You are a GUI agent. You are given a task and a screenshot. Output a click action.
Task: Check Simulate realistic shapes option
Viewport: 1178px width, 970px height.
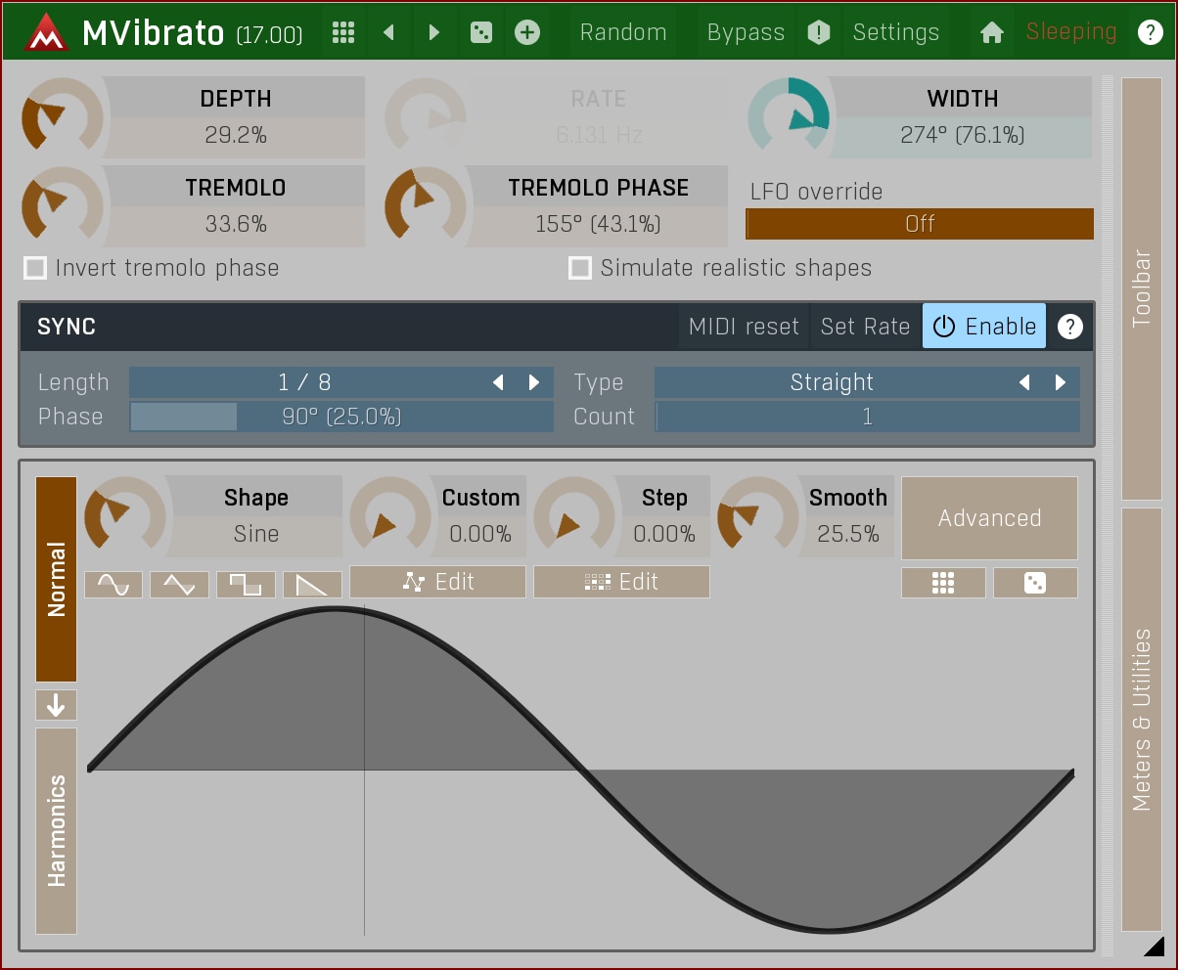point(580,268)
